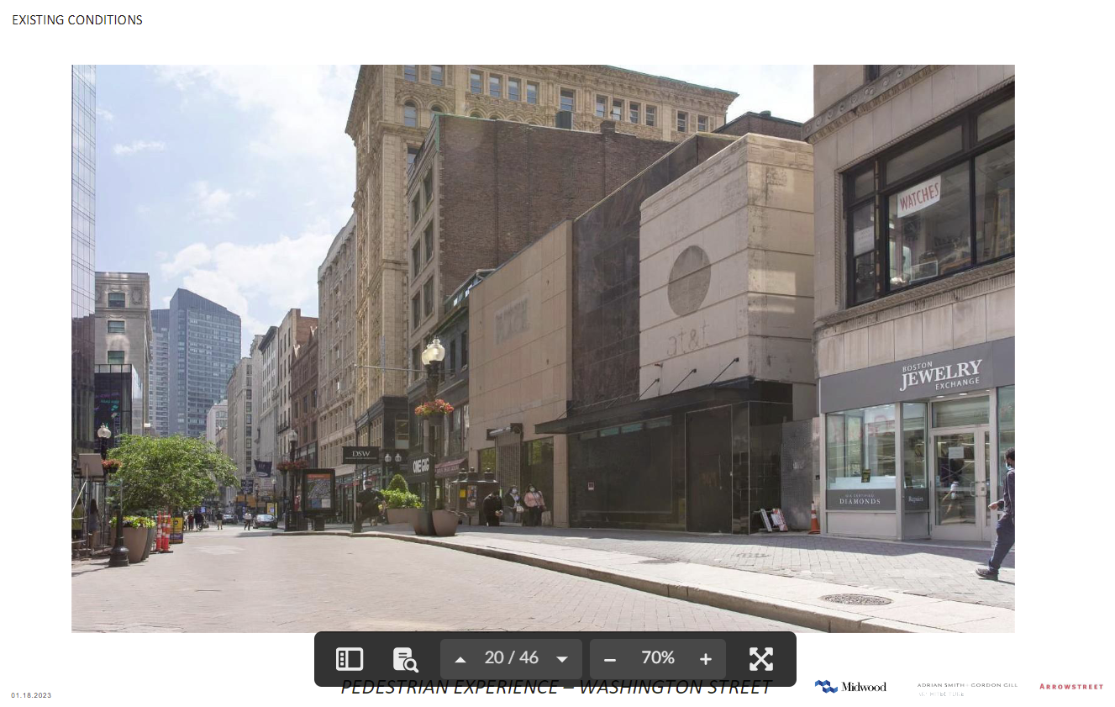Open the find in document tool
Viewport: 1115px width, 707px height.
coord(406,659)
